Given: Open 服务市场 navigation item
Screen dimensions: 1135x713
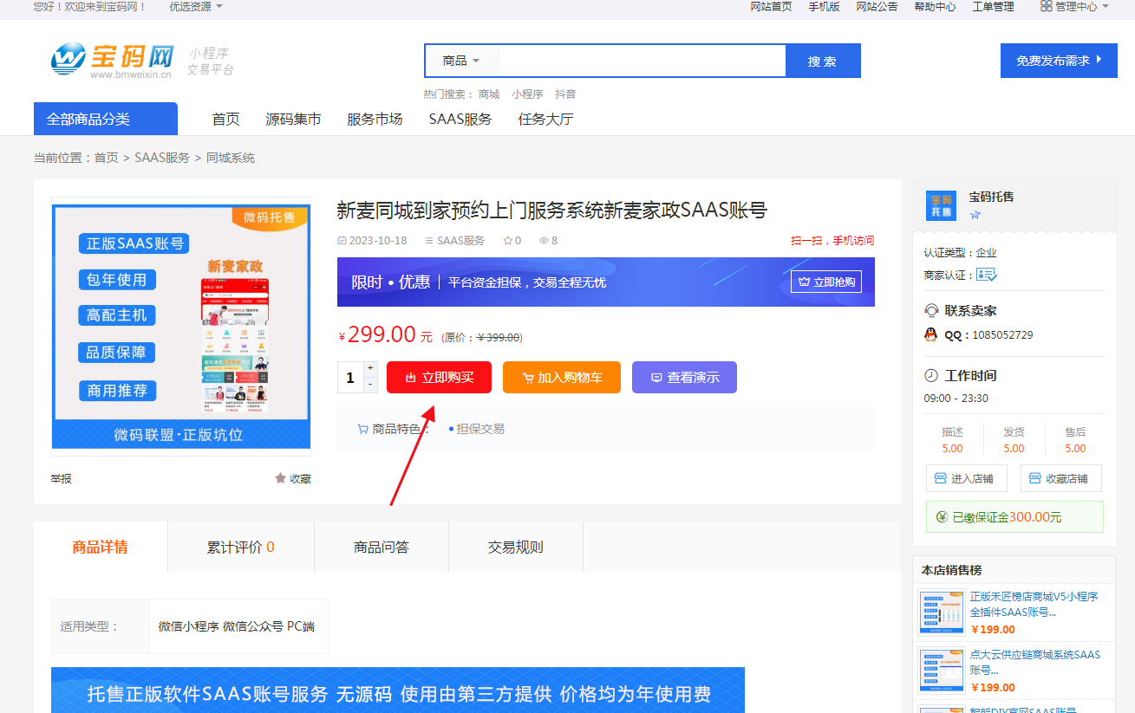Looking at the screenshot, I should (375, 119).
